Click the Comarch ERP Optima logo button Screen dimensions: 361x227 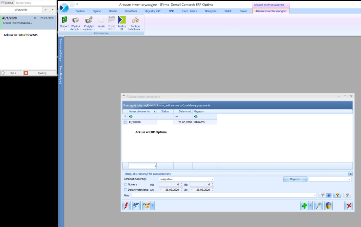click(64, 8)
